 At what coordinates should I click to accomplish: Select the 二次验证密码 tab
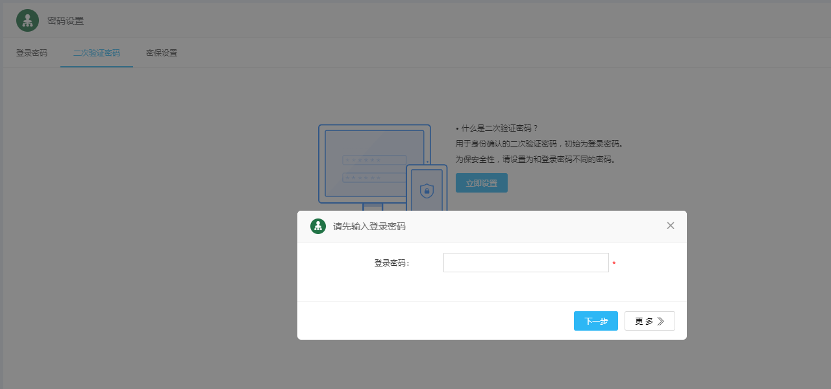pyautogui.click(x=97, y=53)
